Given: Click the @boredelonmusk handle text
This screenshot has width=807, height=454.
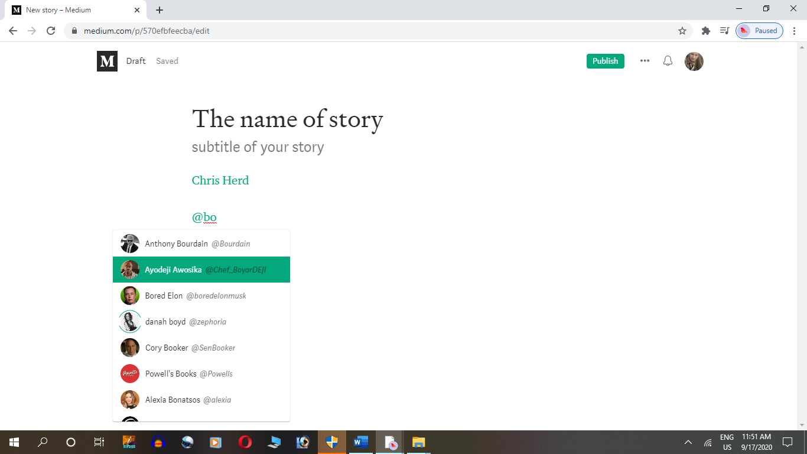Looking at the screenshot, I should (216, 296).
